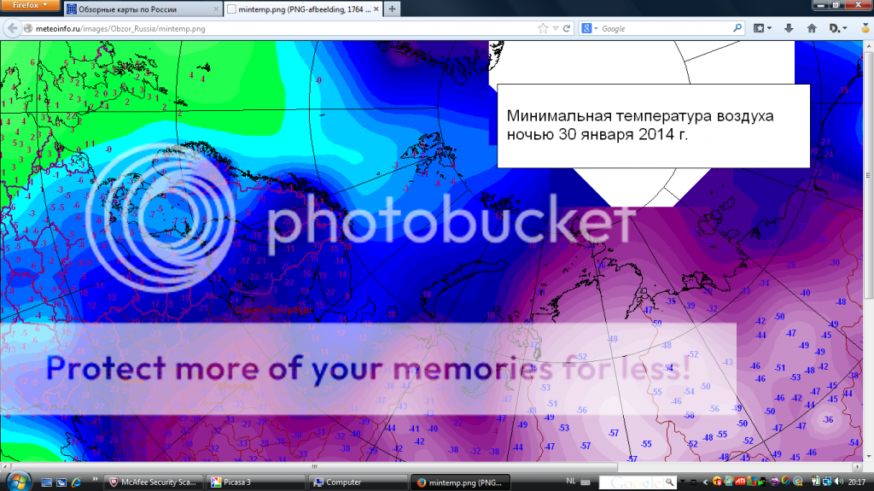This screenshot has height=491, width=874.
Task: Click the page scroll up arrow
Action: (868, 46)
